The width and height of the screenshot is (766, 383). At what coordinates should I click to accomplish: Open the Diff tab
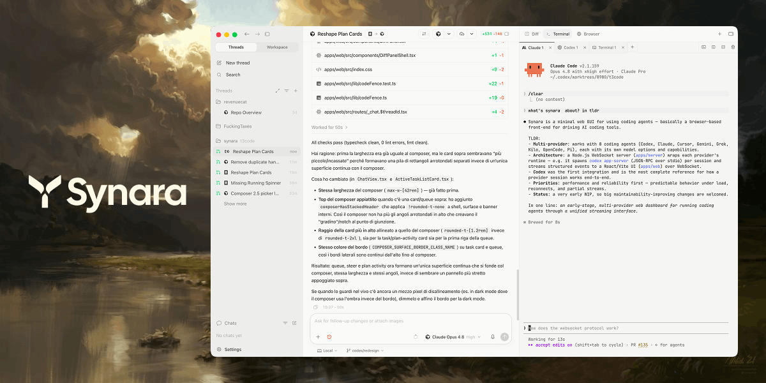click(x=531, y=34)
